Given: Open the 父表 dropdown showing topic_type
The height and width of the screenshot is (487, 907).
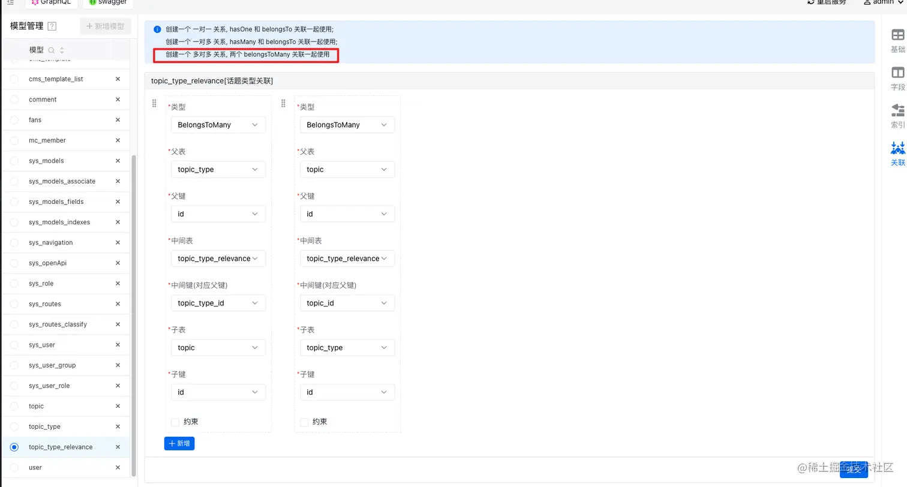Looking at the screenshot, I should coord(218,169).
